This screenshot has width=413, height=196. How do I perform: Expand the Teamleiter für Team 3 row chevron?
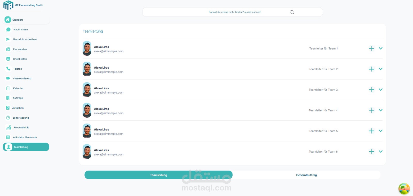click(380, 89)
